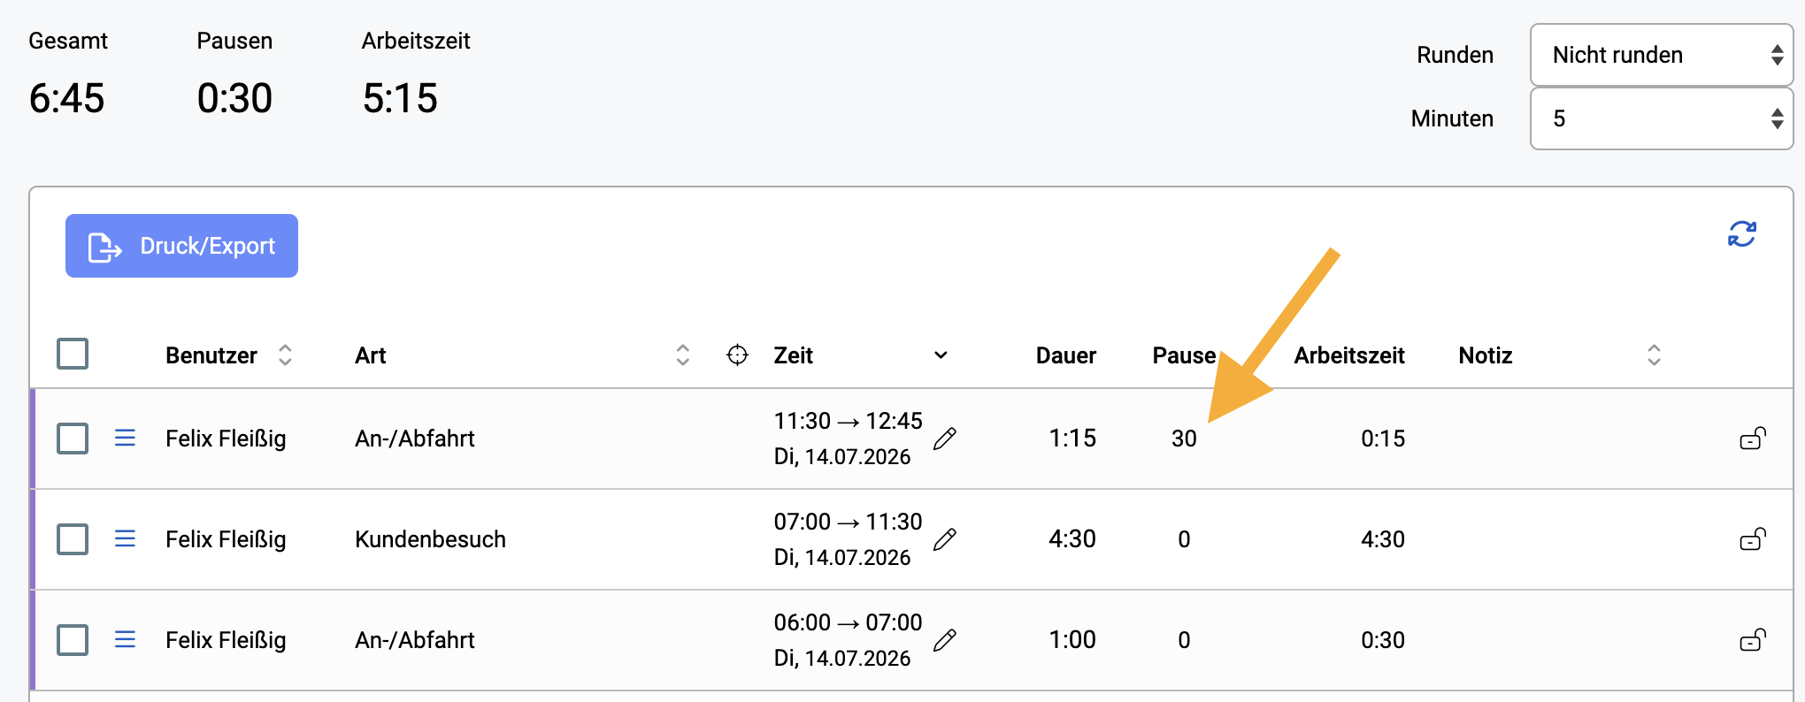Check the 11:30 An-/Abfahrt row checkbox
The width and height of the screenshot is (1805, 702).
[73, 438]
